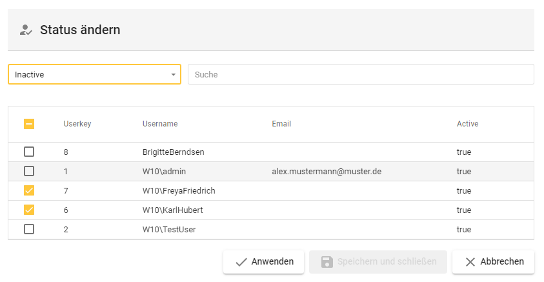The image size is (544, 282).
Task: Uncheck the W10\FreyaFriedrich row checkbox
Action: click(x=29, y=191)
